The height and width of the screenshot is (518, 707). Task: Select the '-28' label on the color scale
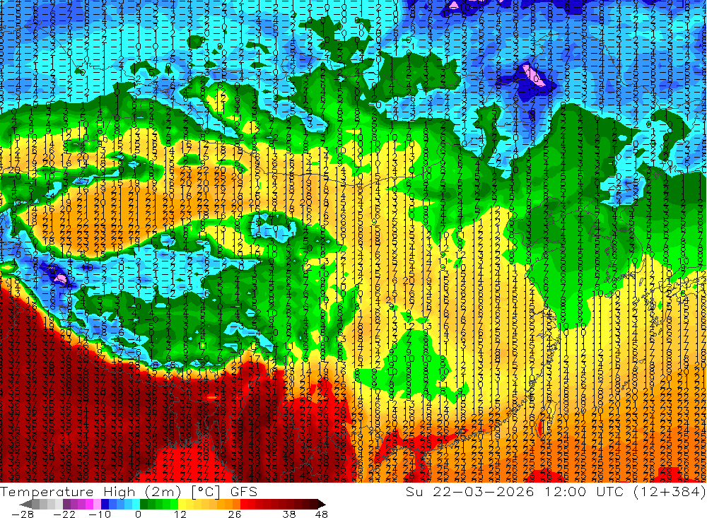(23, 514)
